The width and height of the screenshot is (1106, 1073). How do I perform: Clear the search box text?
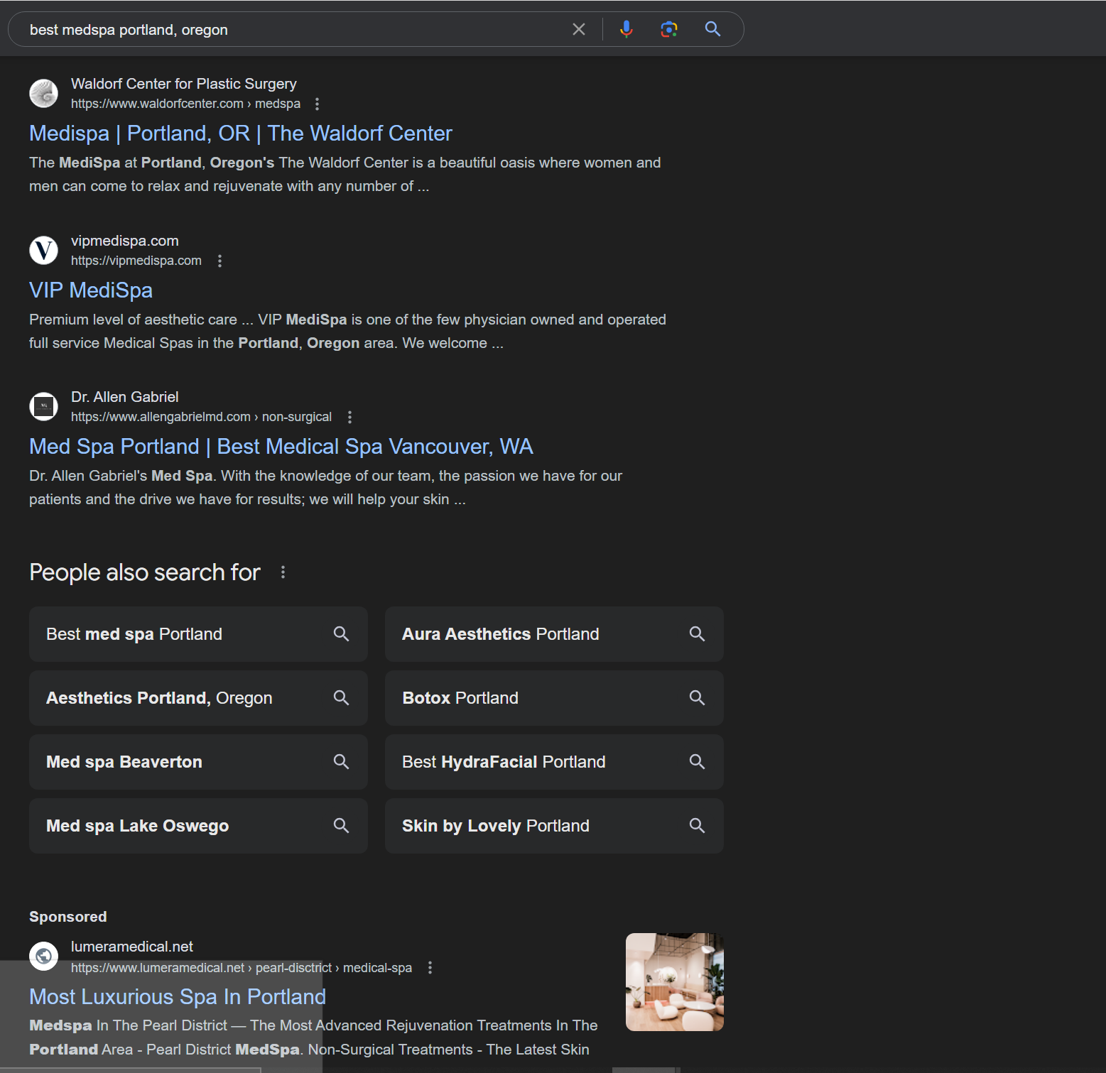(x=579, y=29)
